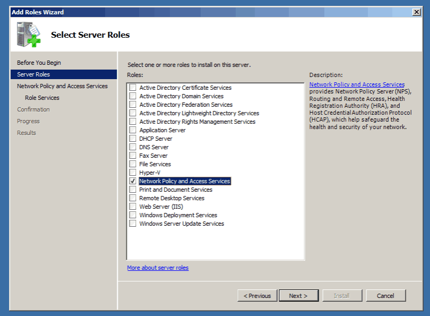Check Windows Server Update Services
This screenshot has width=430, height=316.
click(x=133, y=224)
